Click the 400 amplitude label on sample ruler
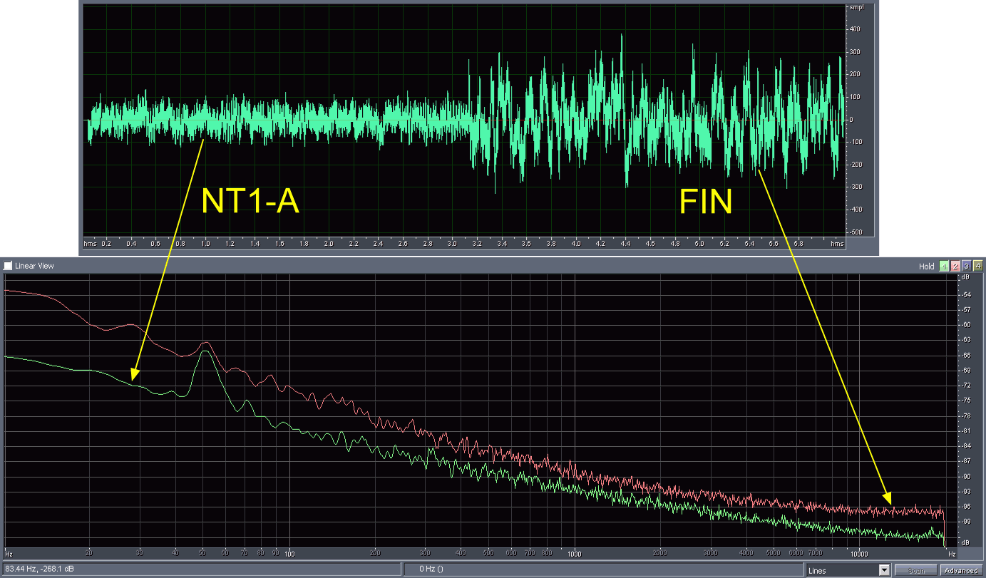 point(854,29)
